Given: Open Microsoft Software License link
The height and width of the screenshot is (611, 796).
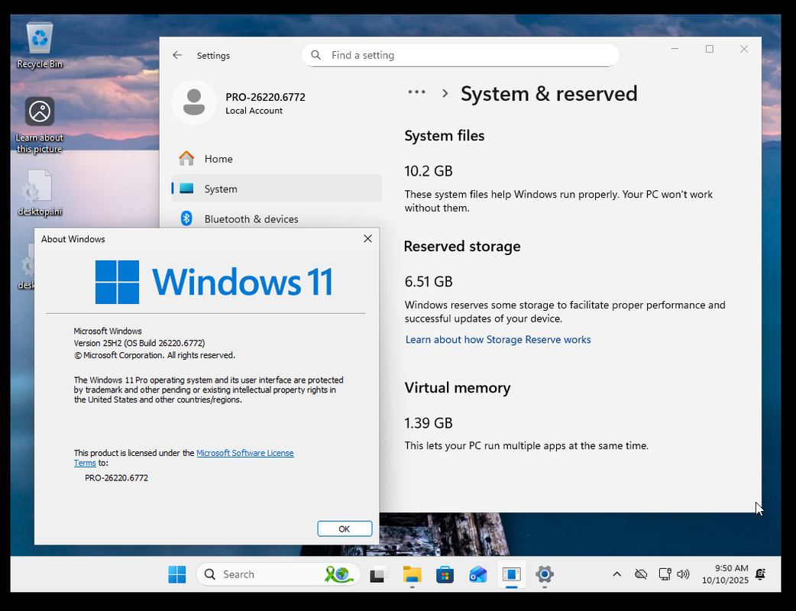Looking at the screenshot, I should point(245,453).
